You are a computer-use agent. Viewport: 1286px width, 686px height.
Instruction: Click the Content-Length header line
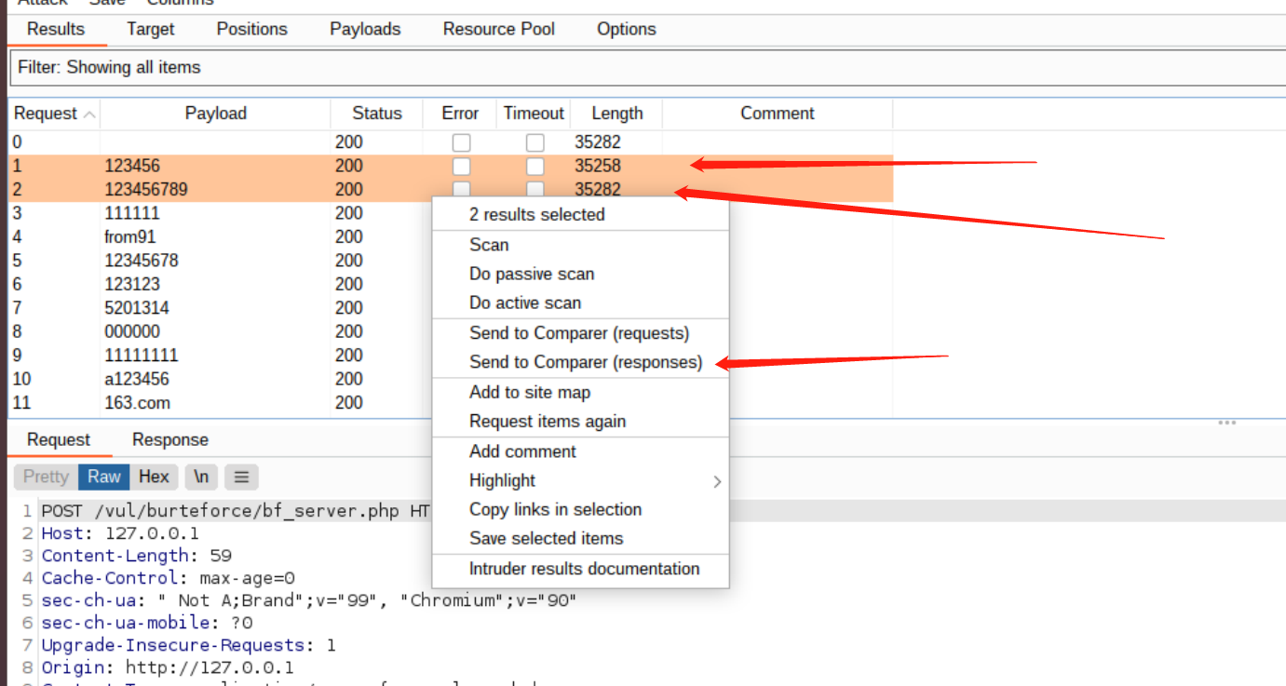(137, 556)
